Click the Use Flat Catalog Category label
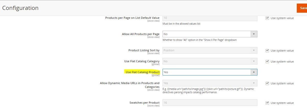 [142, 61]
